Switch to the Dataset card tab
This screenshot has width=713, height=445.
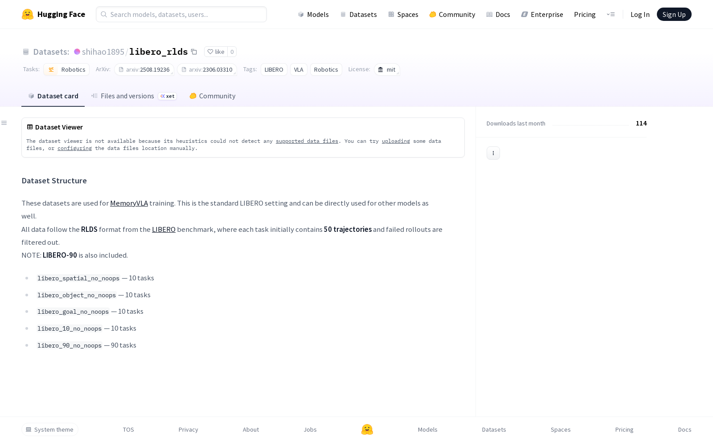pyautogui.click(x=53, y=96)
